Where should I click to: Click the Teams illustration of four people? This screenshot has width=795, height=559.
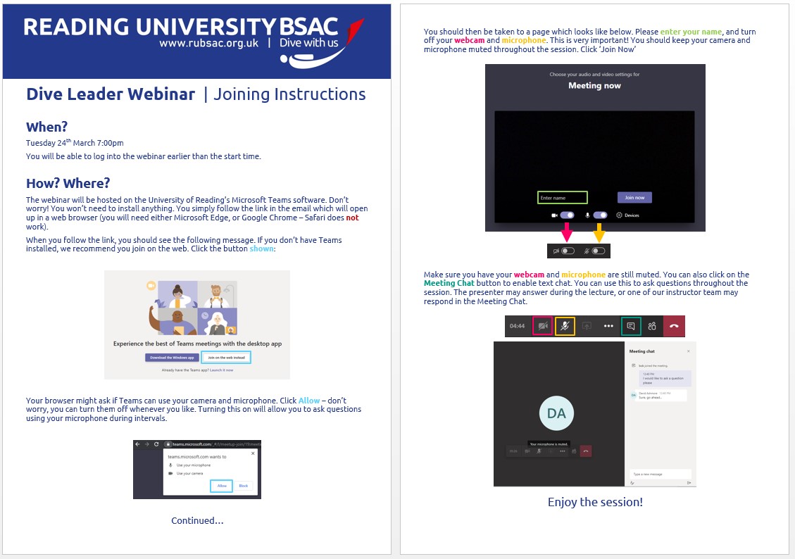click(x=193, y=308)
